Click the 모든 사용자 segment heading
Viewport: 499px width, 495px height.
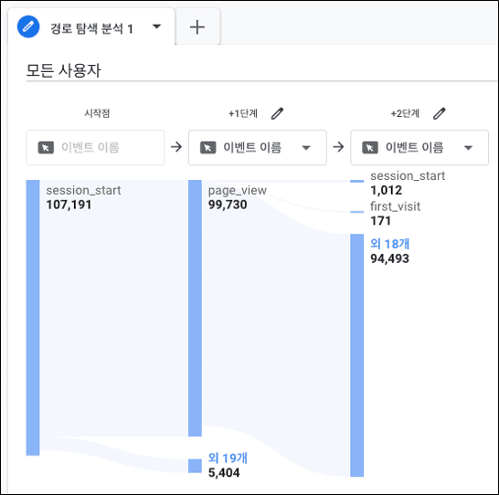pos(63,70)
